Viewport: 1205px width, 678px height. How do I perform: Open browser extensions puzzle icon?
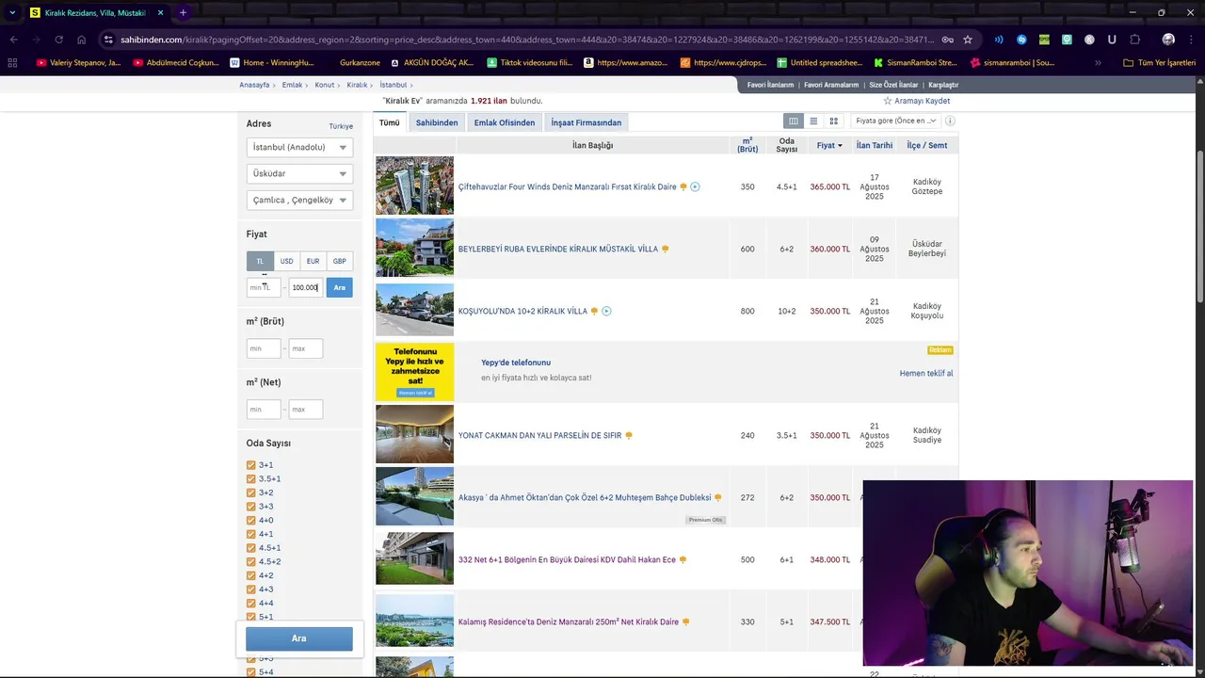pos(1135,40)
